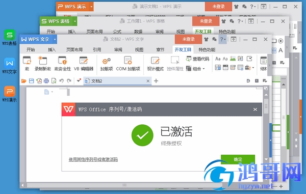Add a new document tab with plus
Viewport: 306px width, 194px height.
tap(156, 81)
